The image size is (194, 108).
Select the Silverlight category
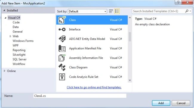pos(19,55)
